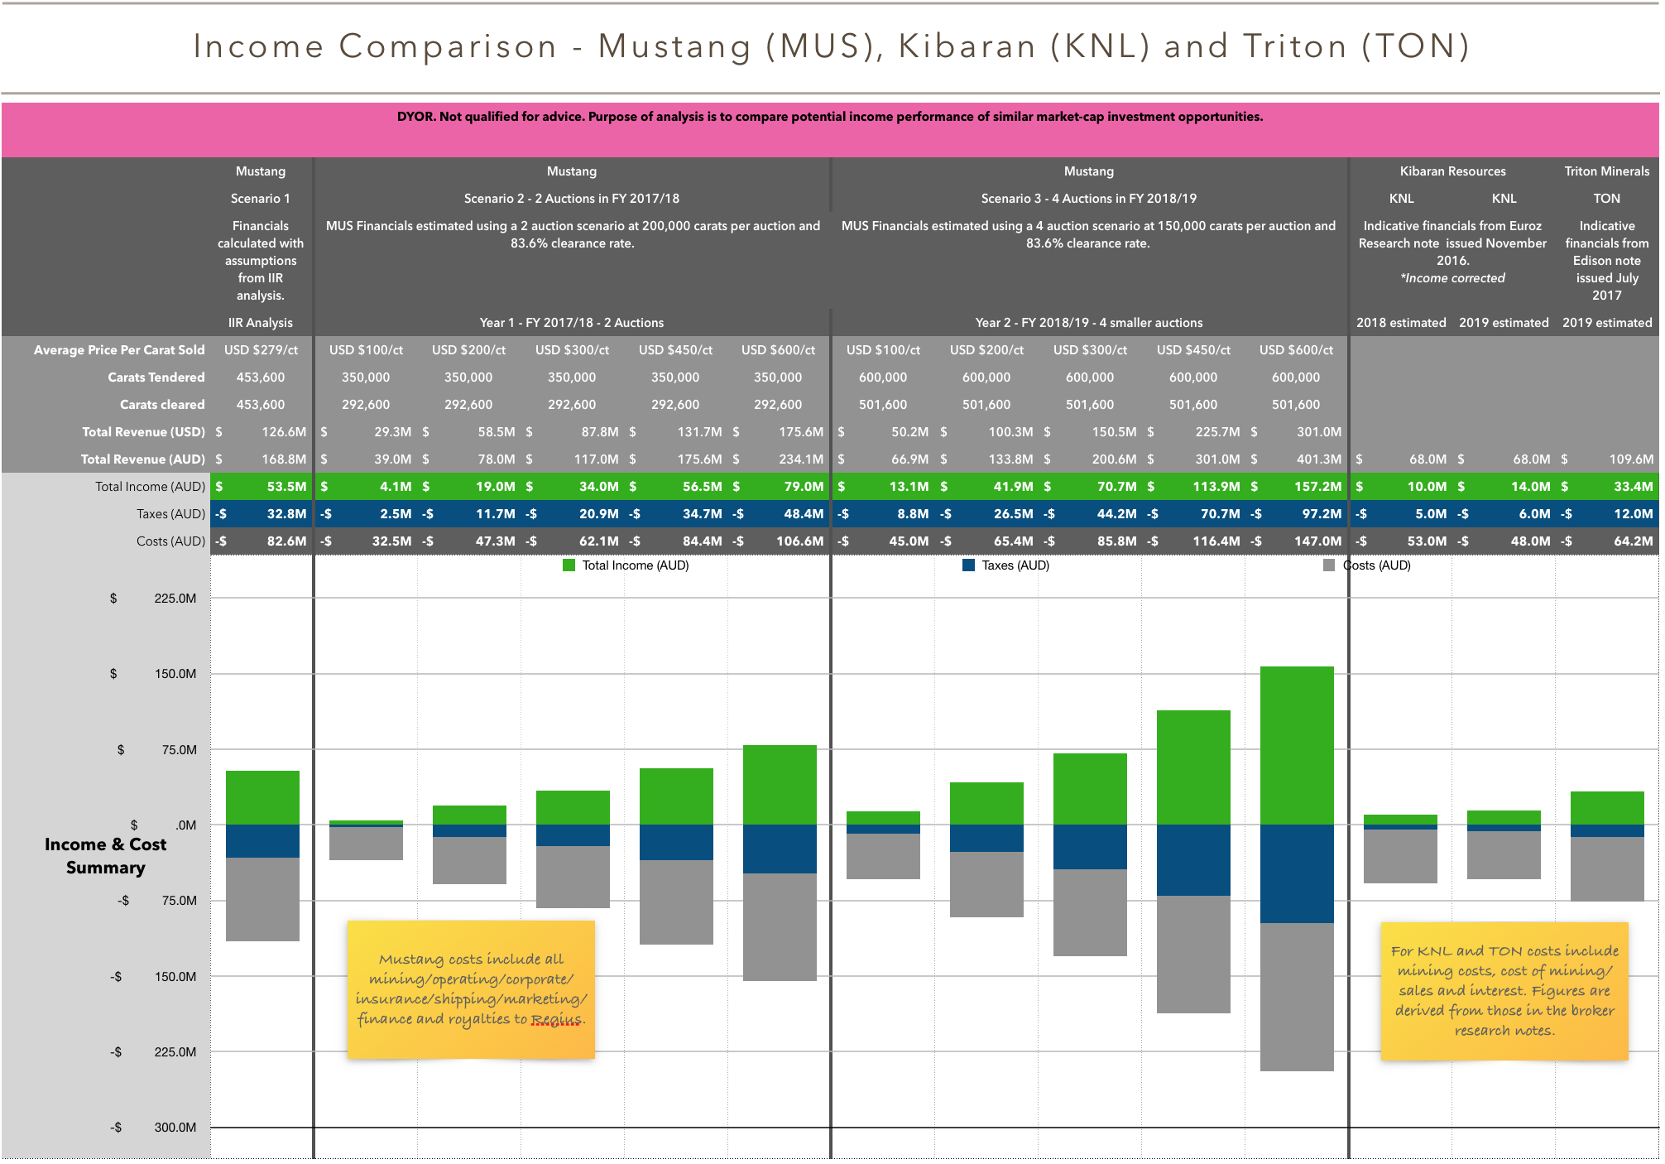The image size is (1665, 1164).
Task: Select the 'USD $279/ct' cell
Action: (x=261, y=350)
